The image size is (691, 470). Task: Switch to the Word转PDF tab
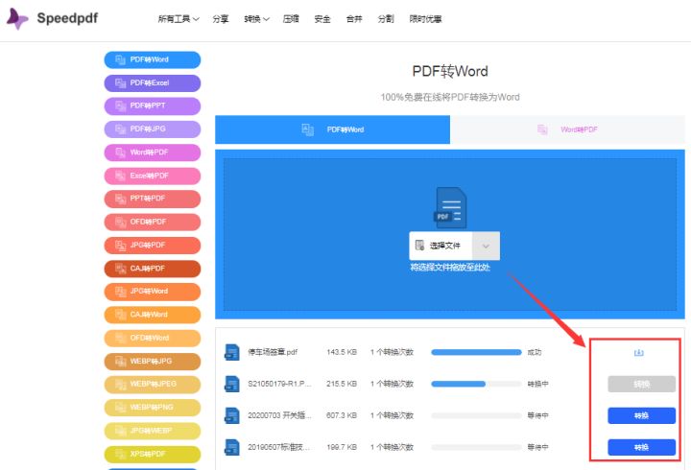567,129
